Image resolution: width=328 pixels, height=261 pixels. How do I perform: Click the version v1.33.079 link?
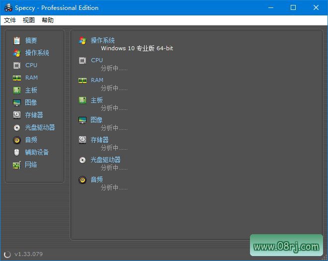coord(28,254)
